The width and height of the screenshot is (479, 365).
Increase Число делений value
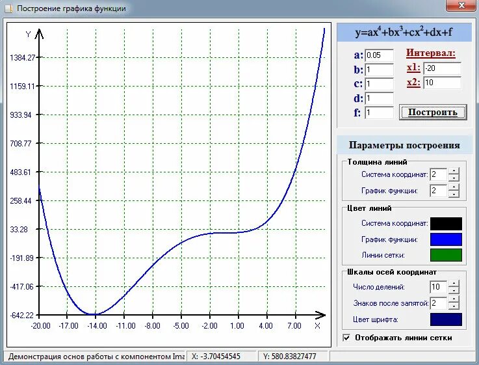454,284
